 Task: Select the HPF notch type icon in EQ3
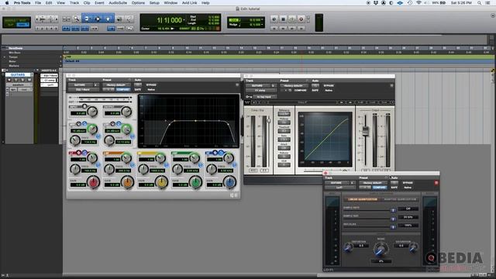pos(79,124)
